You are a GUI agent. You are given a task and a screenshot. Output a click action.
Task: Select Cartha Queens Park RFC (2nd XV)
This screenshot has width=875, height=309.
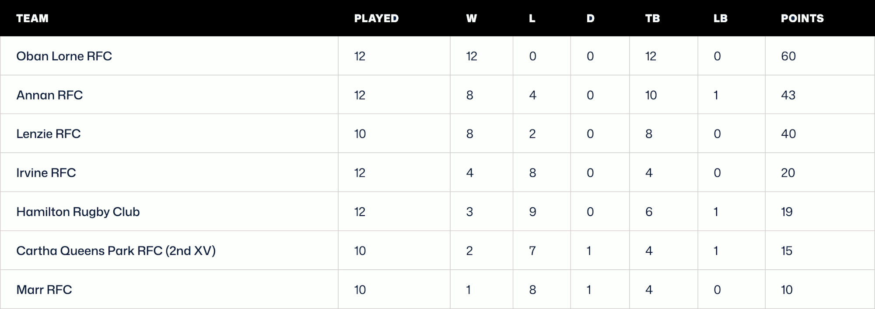[x=116, y=251]
